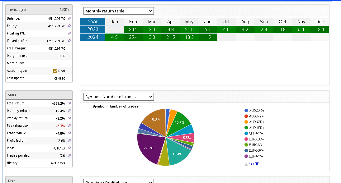Open the chart icon next to Equity
The width and height of the screenshot is (341, 183).
tap(69, 26)
